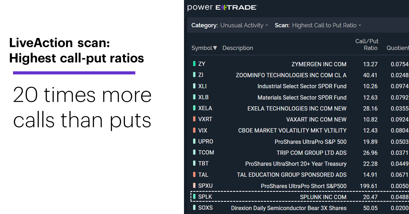Open the Category Unusual Activity dropdown

click(x=244, y=25)
